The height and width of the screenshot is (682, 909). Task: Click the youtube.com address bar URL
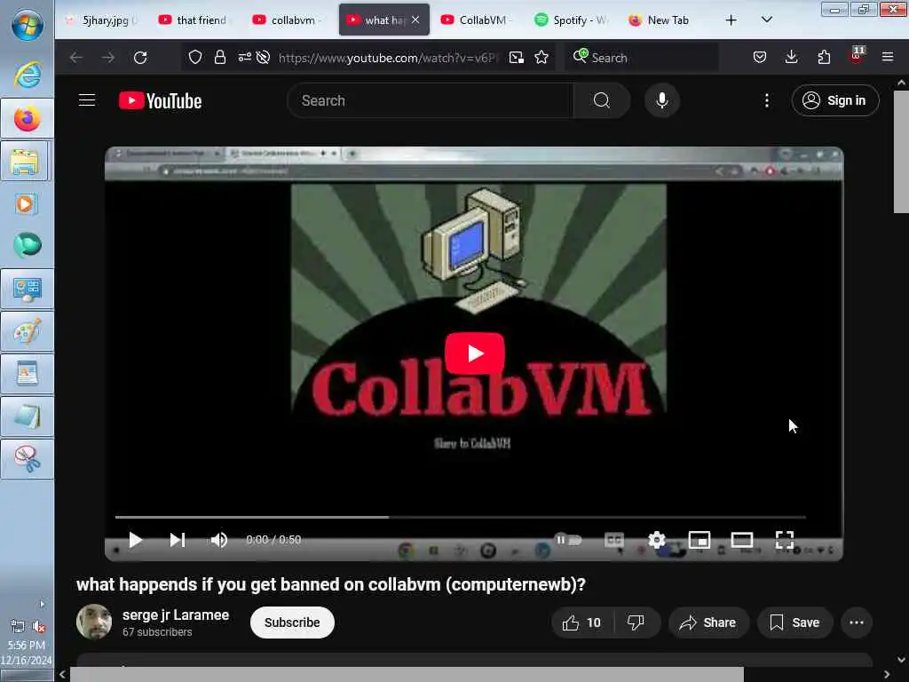coord(388,58)
